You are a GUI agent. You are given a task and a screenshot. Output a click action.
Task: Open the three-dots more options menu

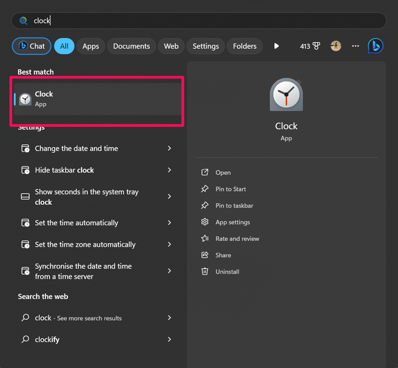pyautogui.click(x=356, y=46)
